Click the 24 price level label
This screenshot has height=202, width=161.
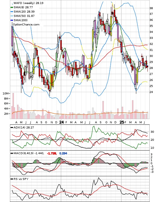[151, 92]
